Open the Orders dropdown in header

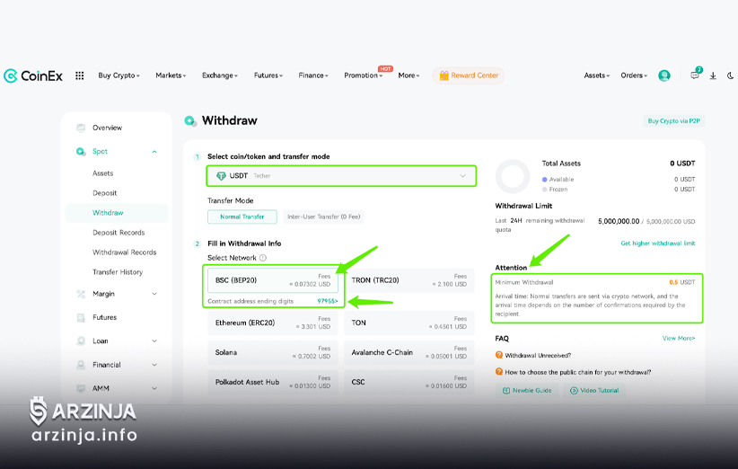click(x=634, y=75)
